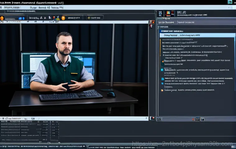Viewport: 236px width, 149px height.
Task: Click the teal icon in the top-right screen corner
Action: pos(230,2)
